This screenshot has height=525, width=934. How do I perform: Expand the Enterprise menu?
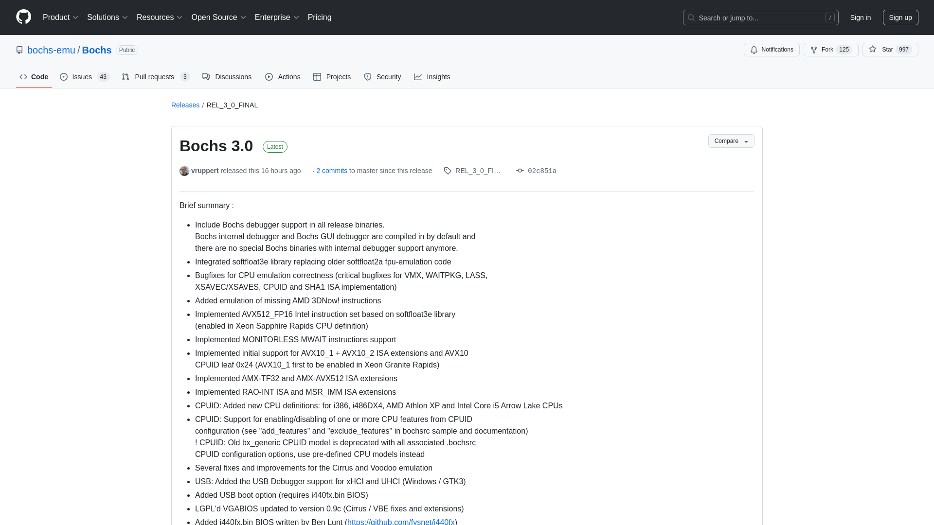(x=276, y=17)
